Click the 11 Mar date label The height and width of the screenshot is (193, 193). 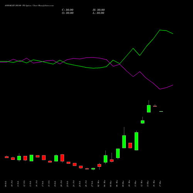(135, 184)
